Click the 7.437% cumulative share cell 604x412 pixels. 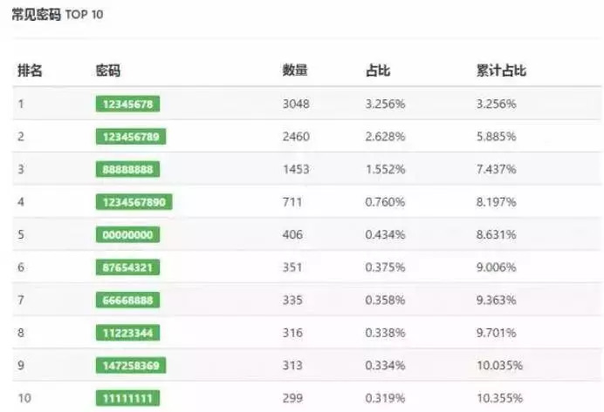coord(496,169)
